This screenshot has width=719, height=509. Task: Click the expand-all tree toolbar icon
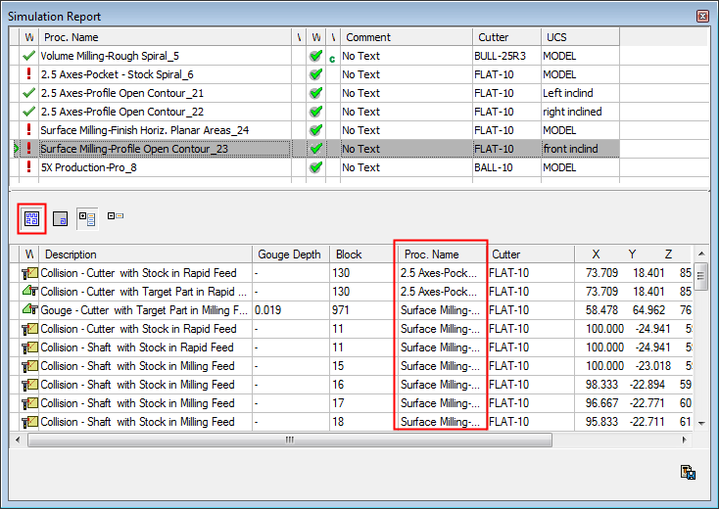point(86,218)
